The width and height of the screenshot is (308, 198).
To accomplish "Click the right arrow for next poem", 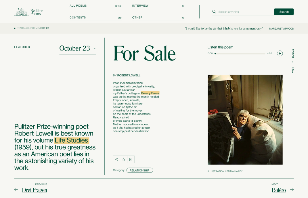I will pyautogui.click(x=292, y=190).
